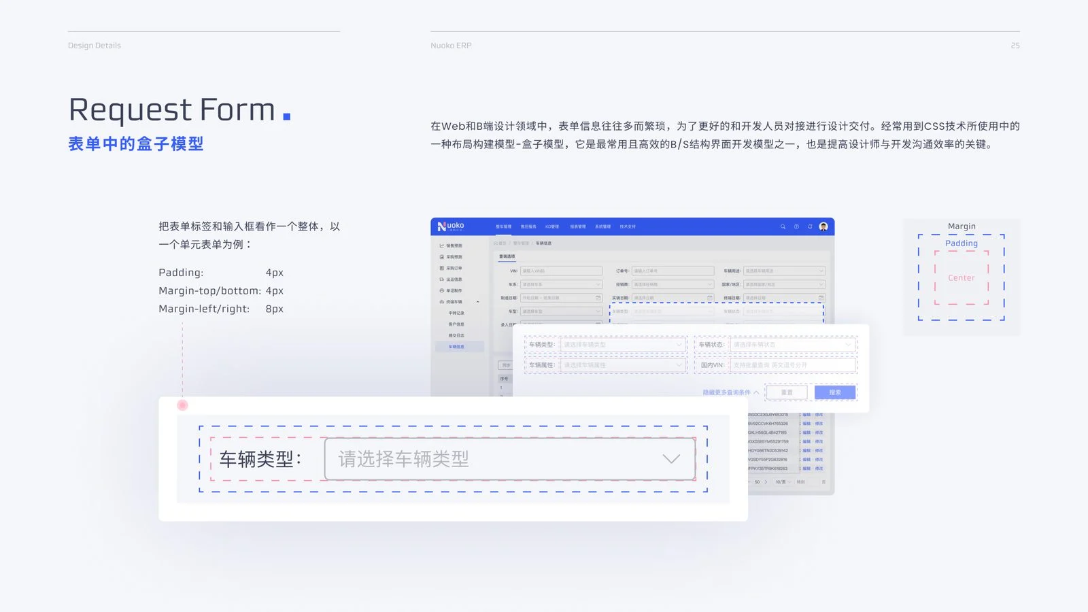Click the 重置 reset button

pyautogui.click(x=787, y=392)
